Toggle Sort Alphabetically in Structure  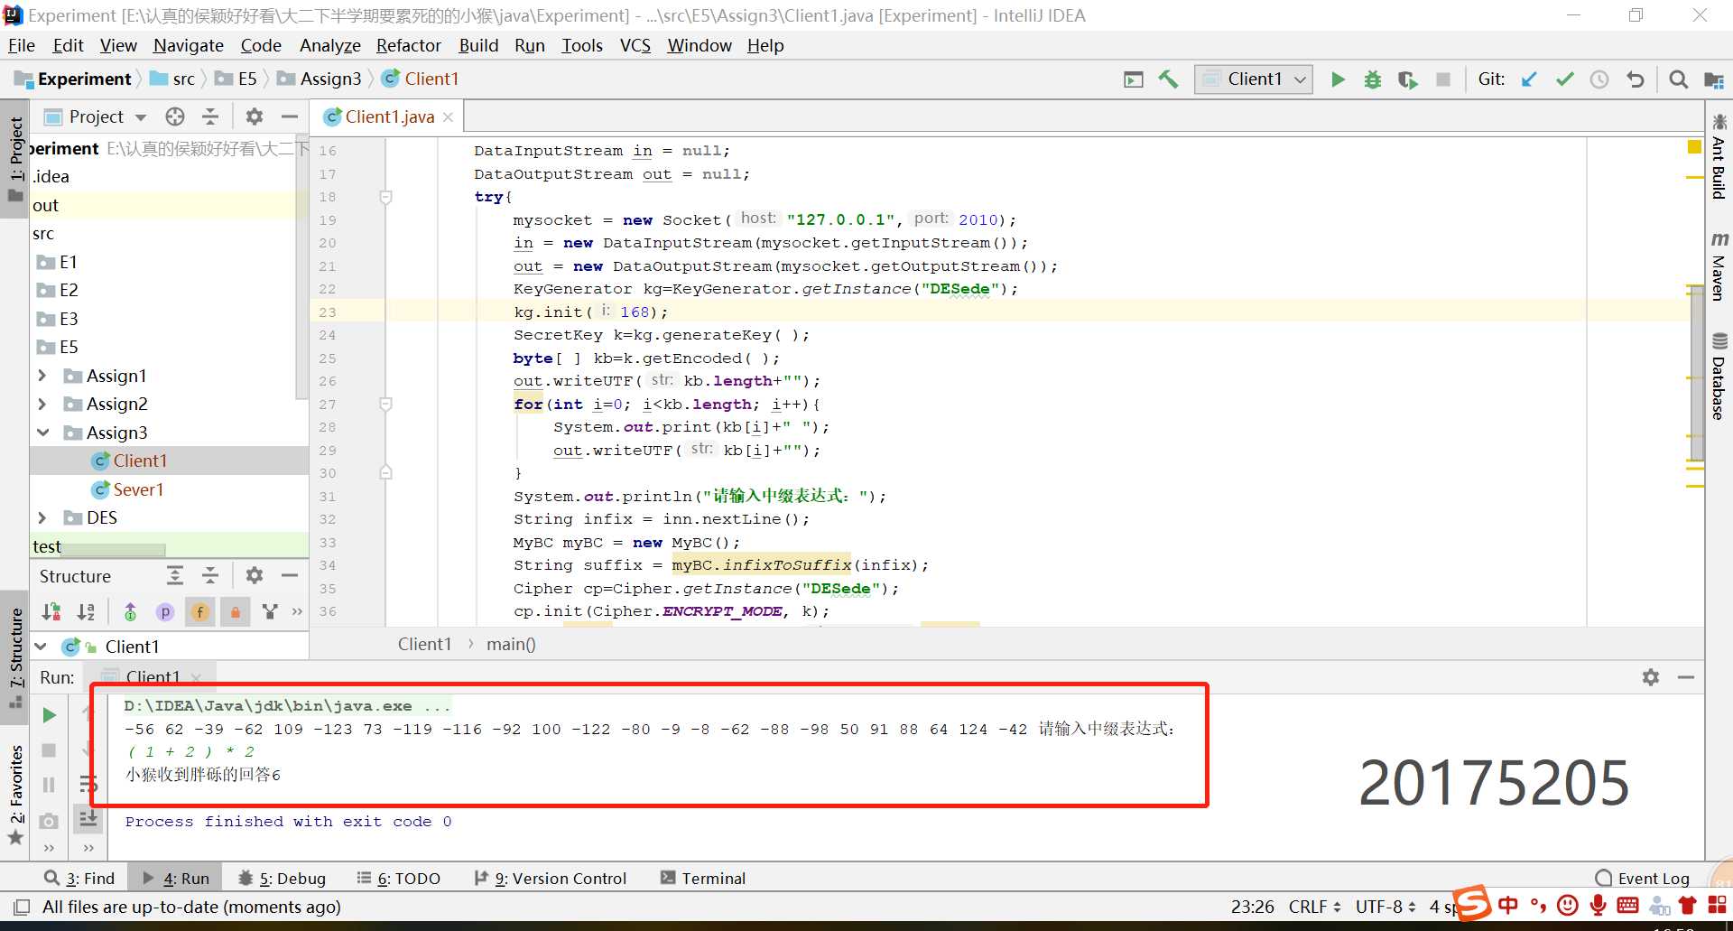tap(86, 611)
